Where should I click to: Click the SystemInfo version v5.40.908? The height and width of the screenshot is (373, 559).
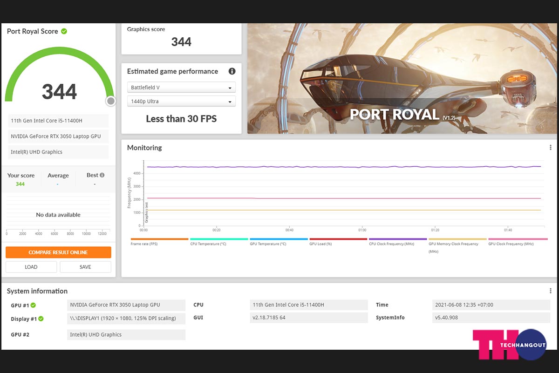[x=491, y=318]
